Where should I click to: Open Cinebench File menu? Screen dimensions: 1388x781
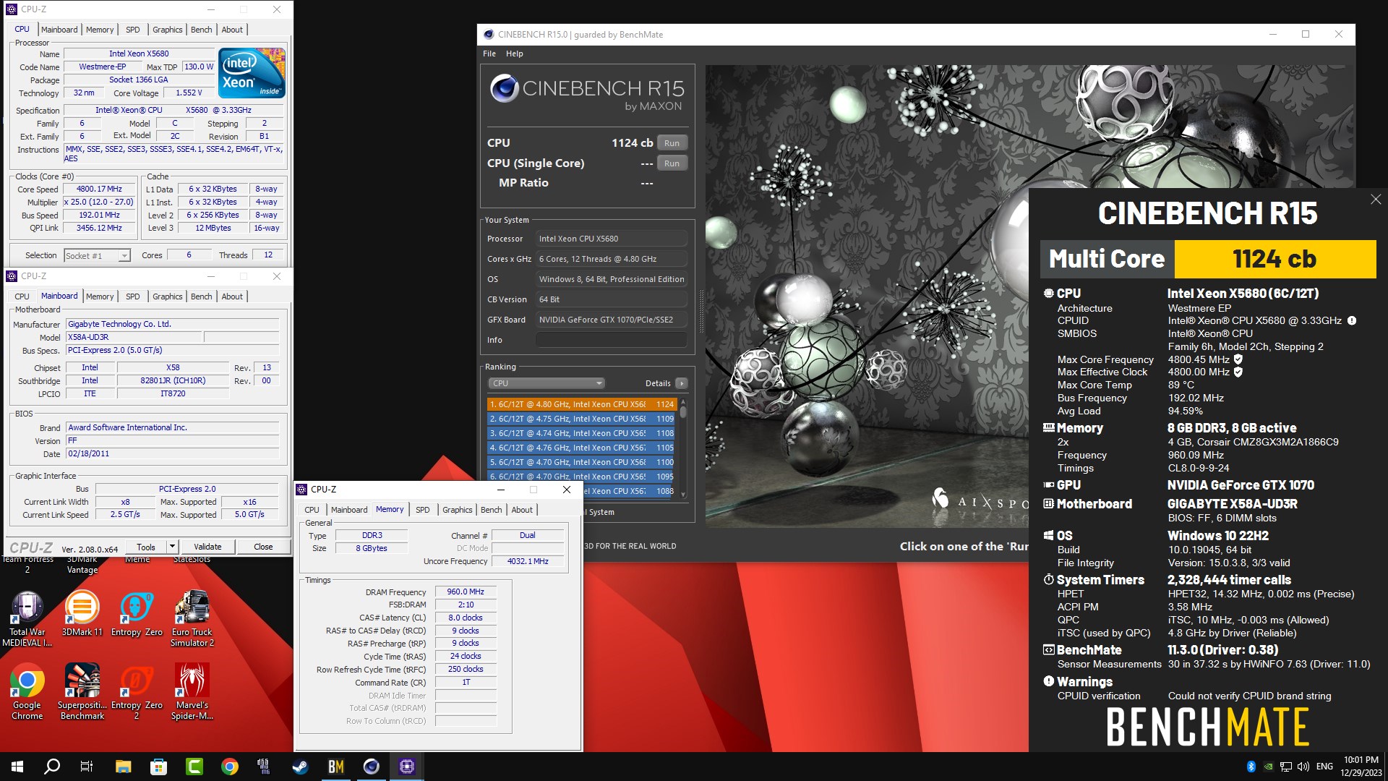(x=489, y=54)
